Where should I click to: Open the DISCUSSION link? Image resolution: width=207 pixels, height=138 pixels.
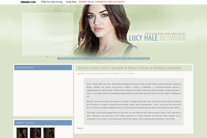(x=109, y=74)
